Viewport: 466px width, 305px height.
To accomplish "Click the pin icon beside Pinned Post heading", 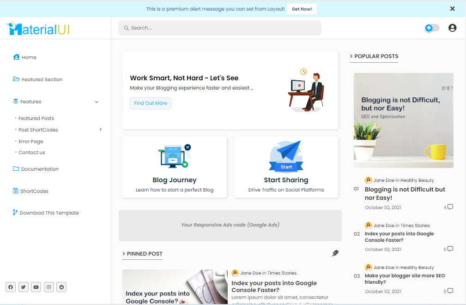I will click(335, 253).
